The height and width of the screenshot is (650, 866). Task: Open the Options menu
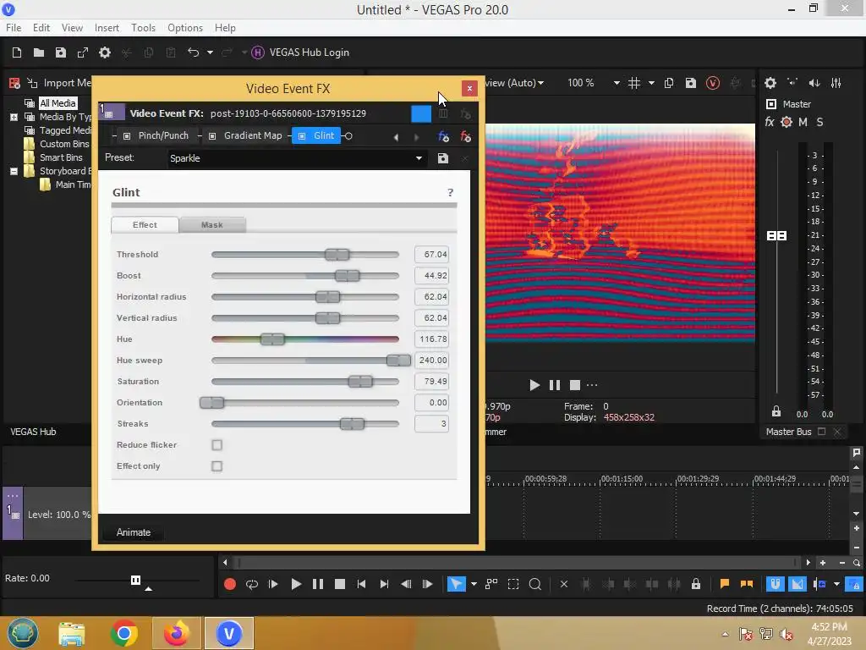(x=185, y=28)
